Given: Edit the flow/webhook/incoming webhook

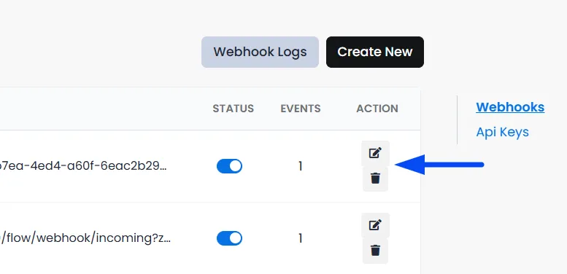Looking at the screenshot, I should pyautogui.click(x=375, y=225).
